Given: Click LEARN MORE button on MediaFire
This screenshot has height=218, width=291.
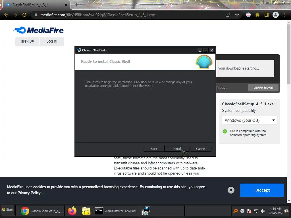Looking at the screenshot, I should (263, 87).
